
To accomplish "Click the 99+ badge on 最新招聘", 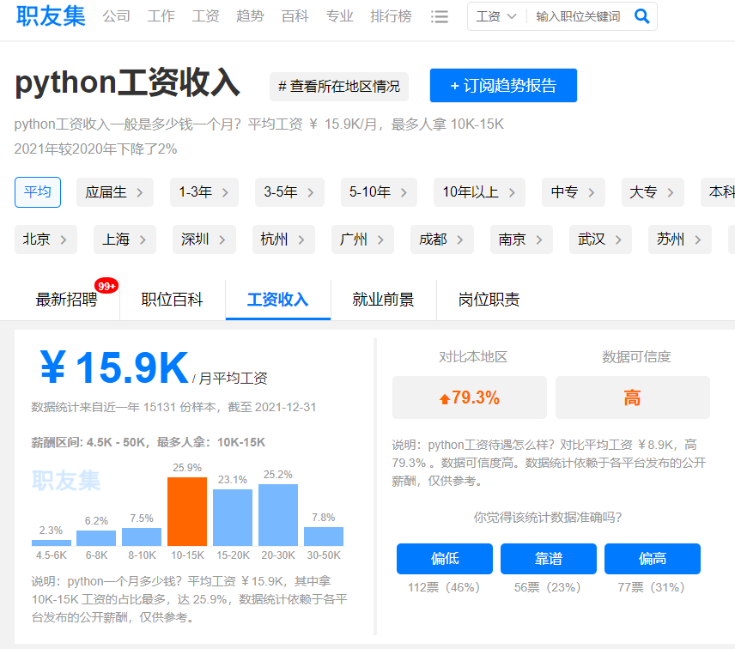I will click(106, 286).
